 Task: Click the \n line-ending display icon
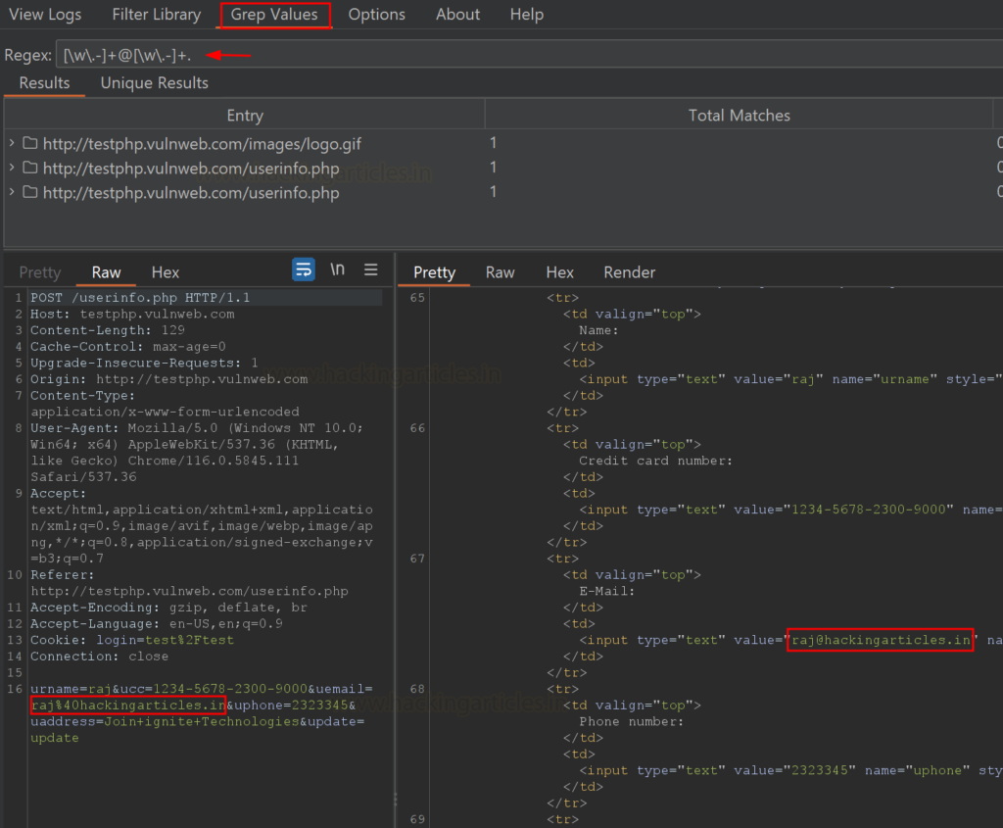(x=337, y=269)
